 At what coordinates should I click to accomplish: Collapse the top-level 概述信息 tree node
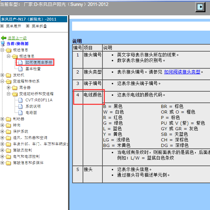click(2, 50)
